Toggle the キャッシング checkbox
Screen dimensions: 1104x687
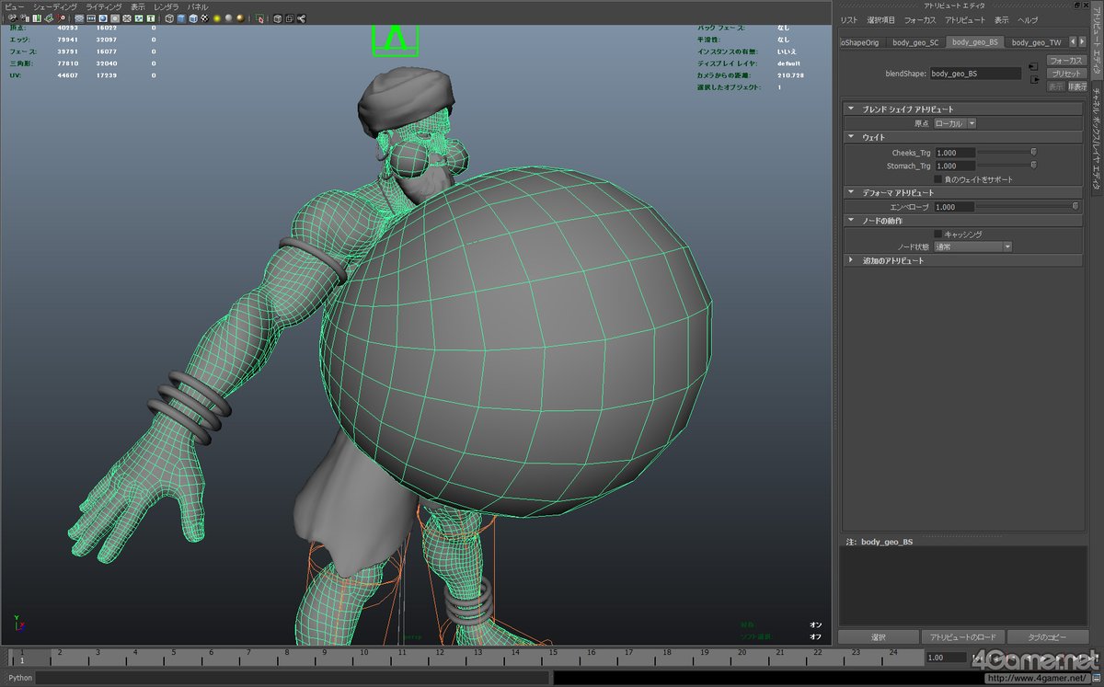pos(938,234)
